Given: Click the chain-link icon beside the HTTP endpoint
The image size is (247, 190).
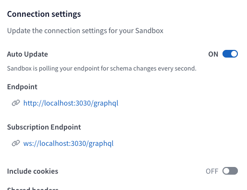Looking at the screenshot, I should [x=16, y=103].
